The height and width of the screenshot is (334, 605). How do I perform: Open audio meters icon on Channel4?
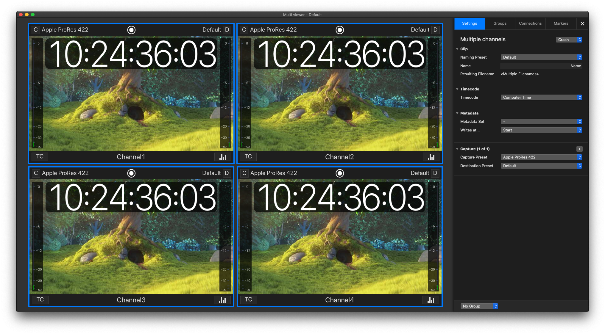tap(431, 300)
